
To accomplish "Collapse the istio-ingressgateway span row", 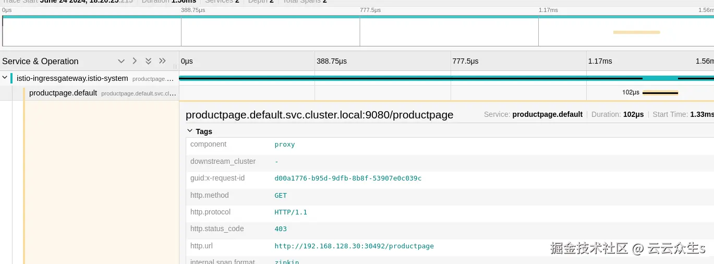I will pos(5,78).
